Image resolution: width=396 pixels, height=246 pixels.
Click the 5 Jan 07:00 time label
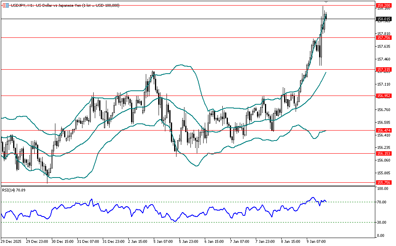pyautogui.click(x=163, y=241)
